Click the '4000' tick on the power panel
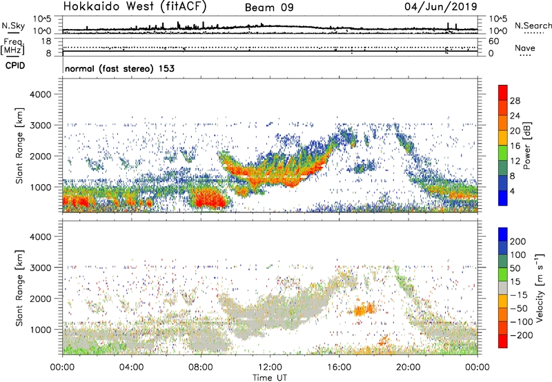 click(x=41, y=94)
